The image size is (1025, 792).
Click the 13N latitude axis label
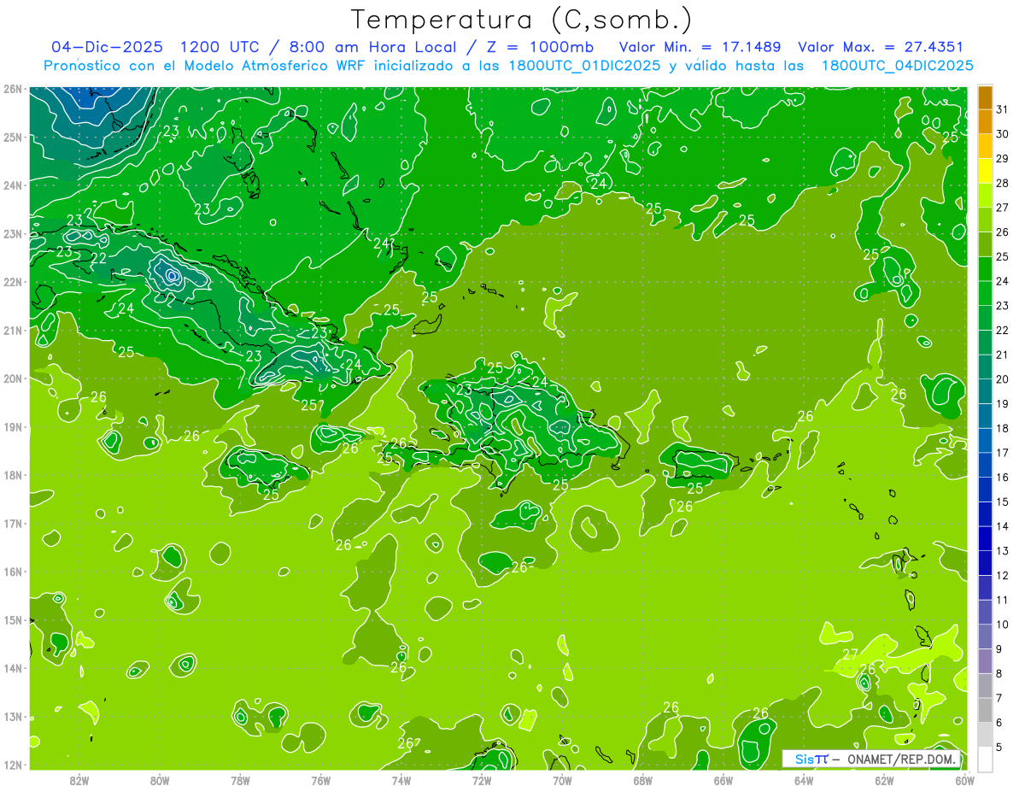pyautogui.click(x=13, y=716)
